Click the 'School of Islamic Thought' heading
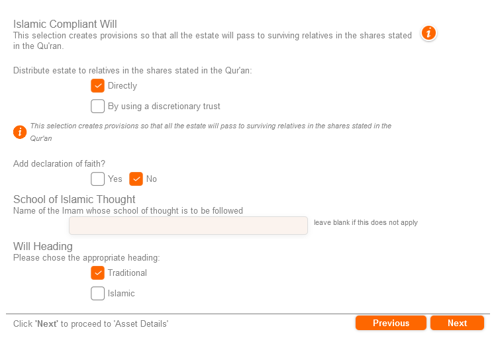 74,199
